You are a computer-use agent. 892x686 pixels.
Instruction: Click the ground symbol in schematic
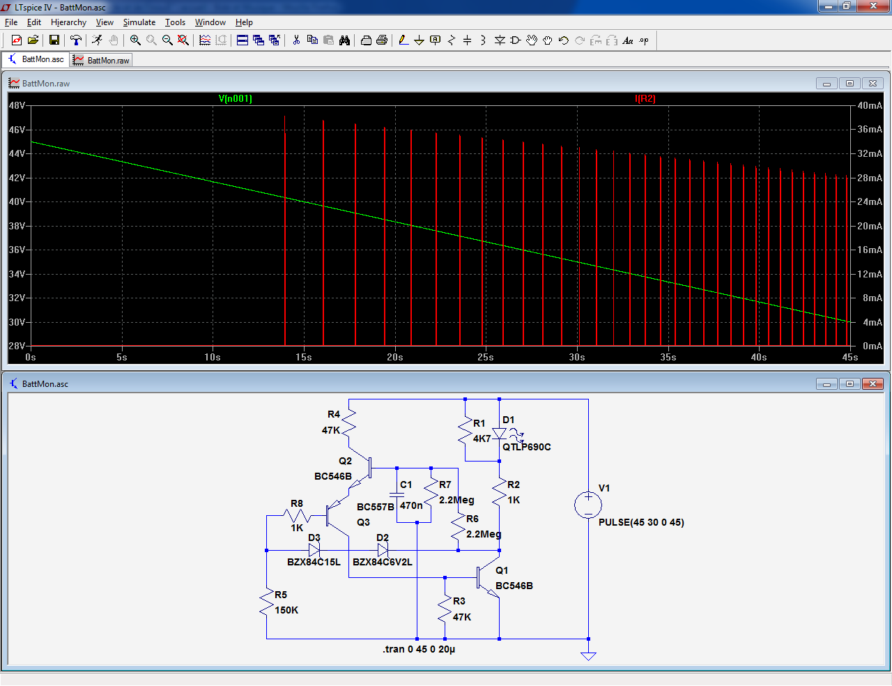pos(588,655)
